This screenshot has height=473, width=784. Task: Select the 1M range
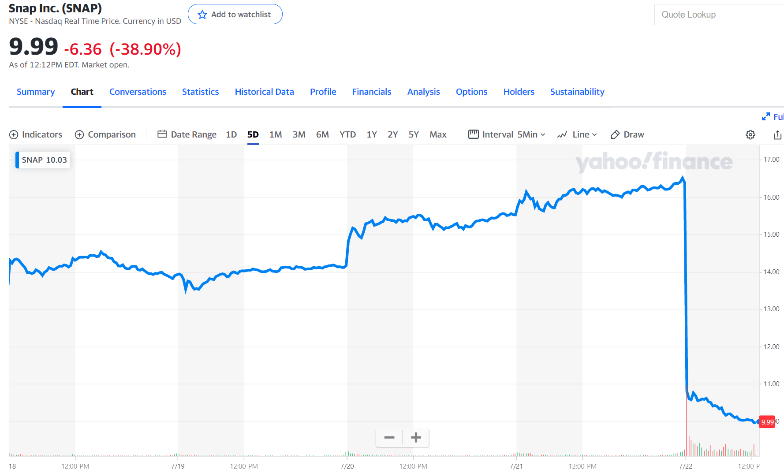point(276,134)
